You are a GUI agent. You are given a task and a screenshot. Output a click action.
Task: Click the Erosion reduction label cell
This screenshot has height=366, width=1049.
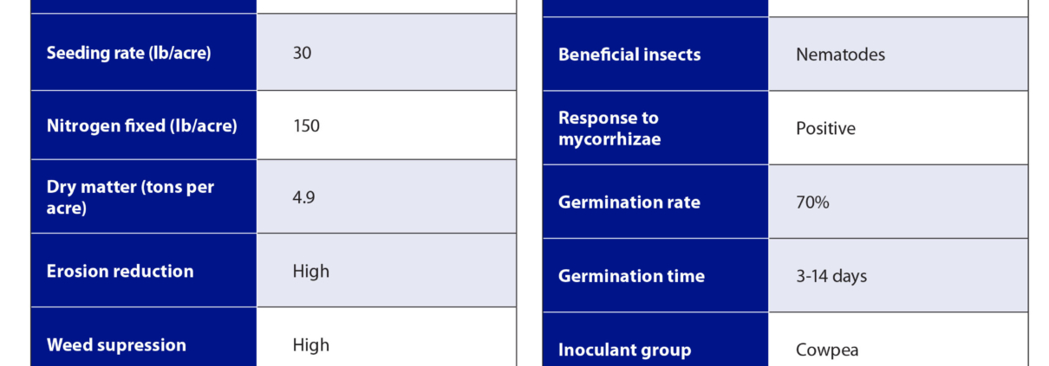click(x=120, y=271)
